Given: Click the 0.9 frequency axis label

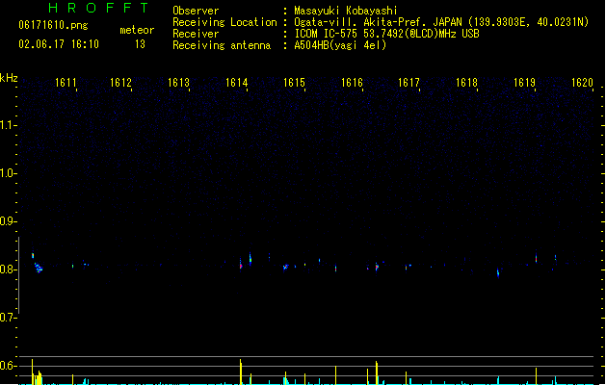Looking at the screenshot, I should 8,221.
